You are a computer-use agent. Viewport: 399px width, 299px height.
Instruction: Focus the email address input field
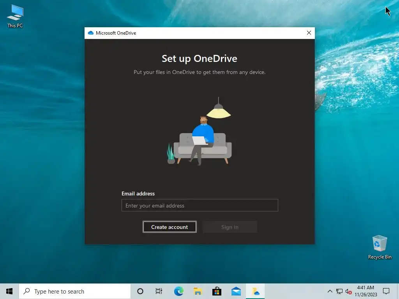point(200,206)
